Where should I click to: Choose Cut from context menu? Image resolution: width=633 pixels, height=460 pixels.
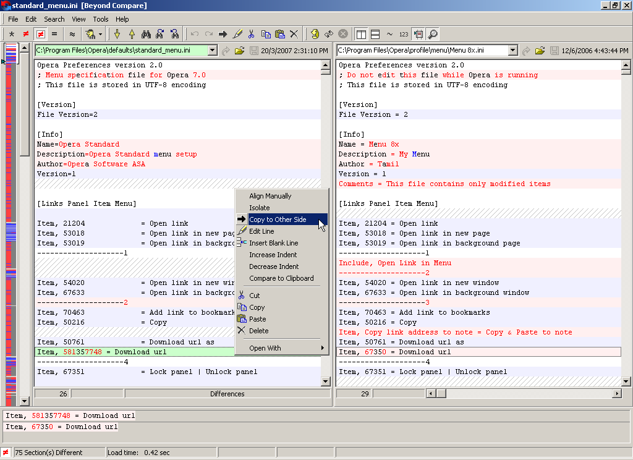pyautogui.click(x=282, y=295)
